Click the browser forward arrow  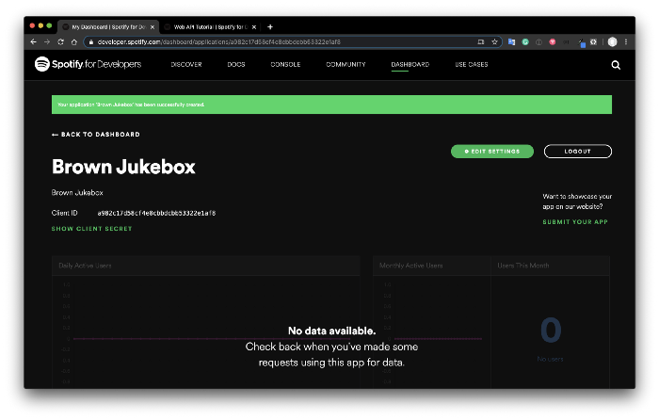[47, 41]
